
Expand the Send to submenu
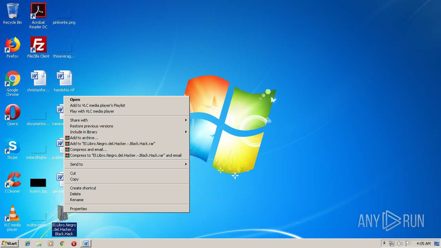tap(126, 164)
